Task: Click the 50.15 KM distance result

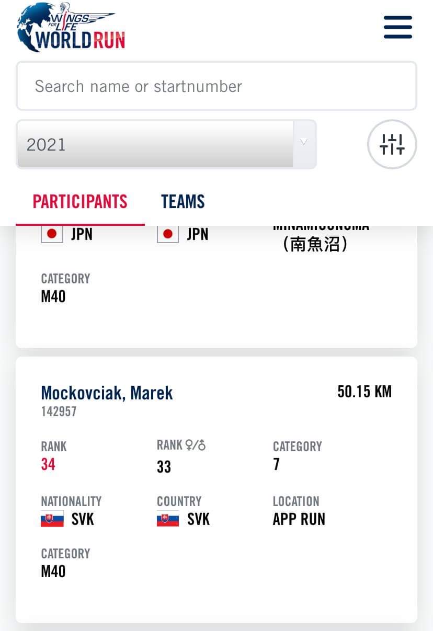Action: click(x=364, y=392)
